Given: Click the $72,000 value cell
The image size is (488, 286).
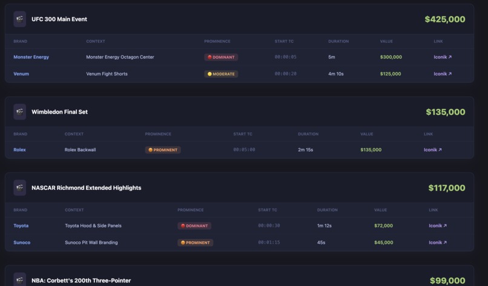Looking at the screenshot, I should (x=383, y=226).
